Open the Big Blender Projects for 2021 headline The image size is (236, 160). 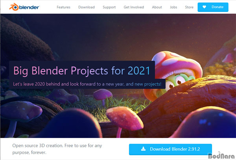click(82, 71)
